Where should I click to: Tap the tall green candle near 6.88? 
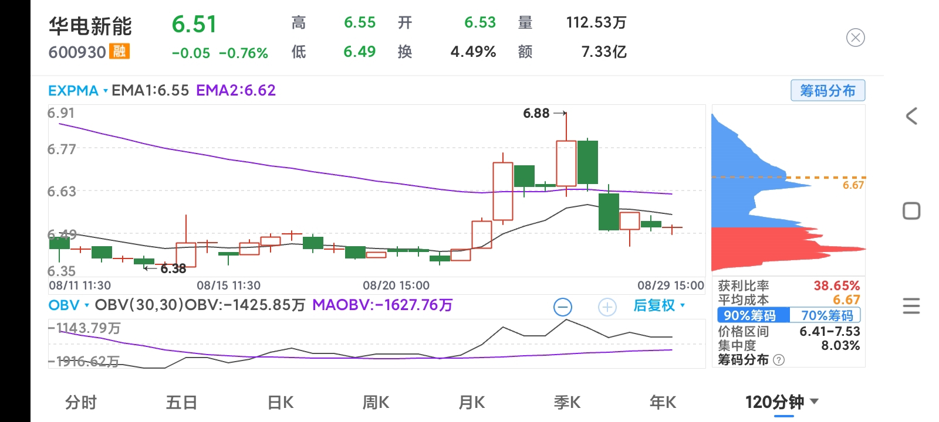click(x=587, y=162)
